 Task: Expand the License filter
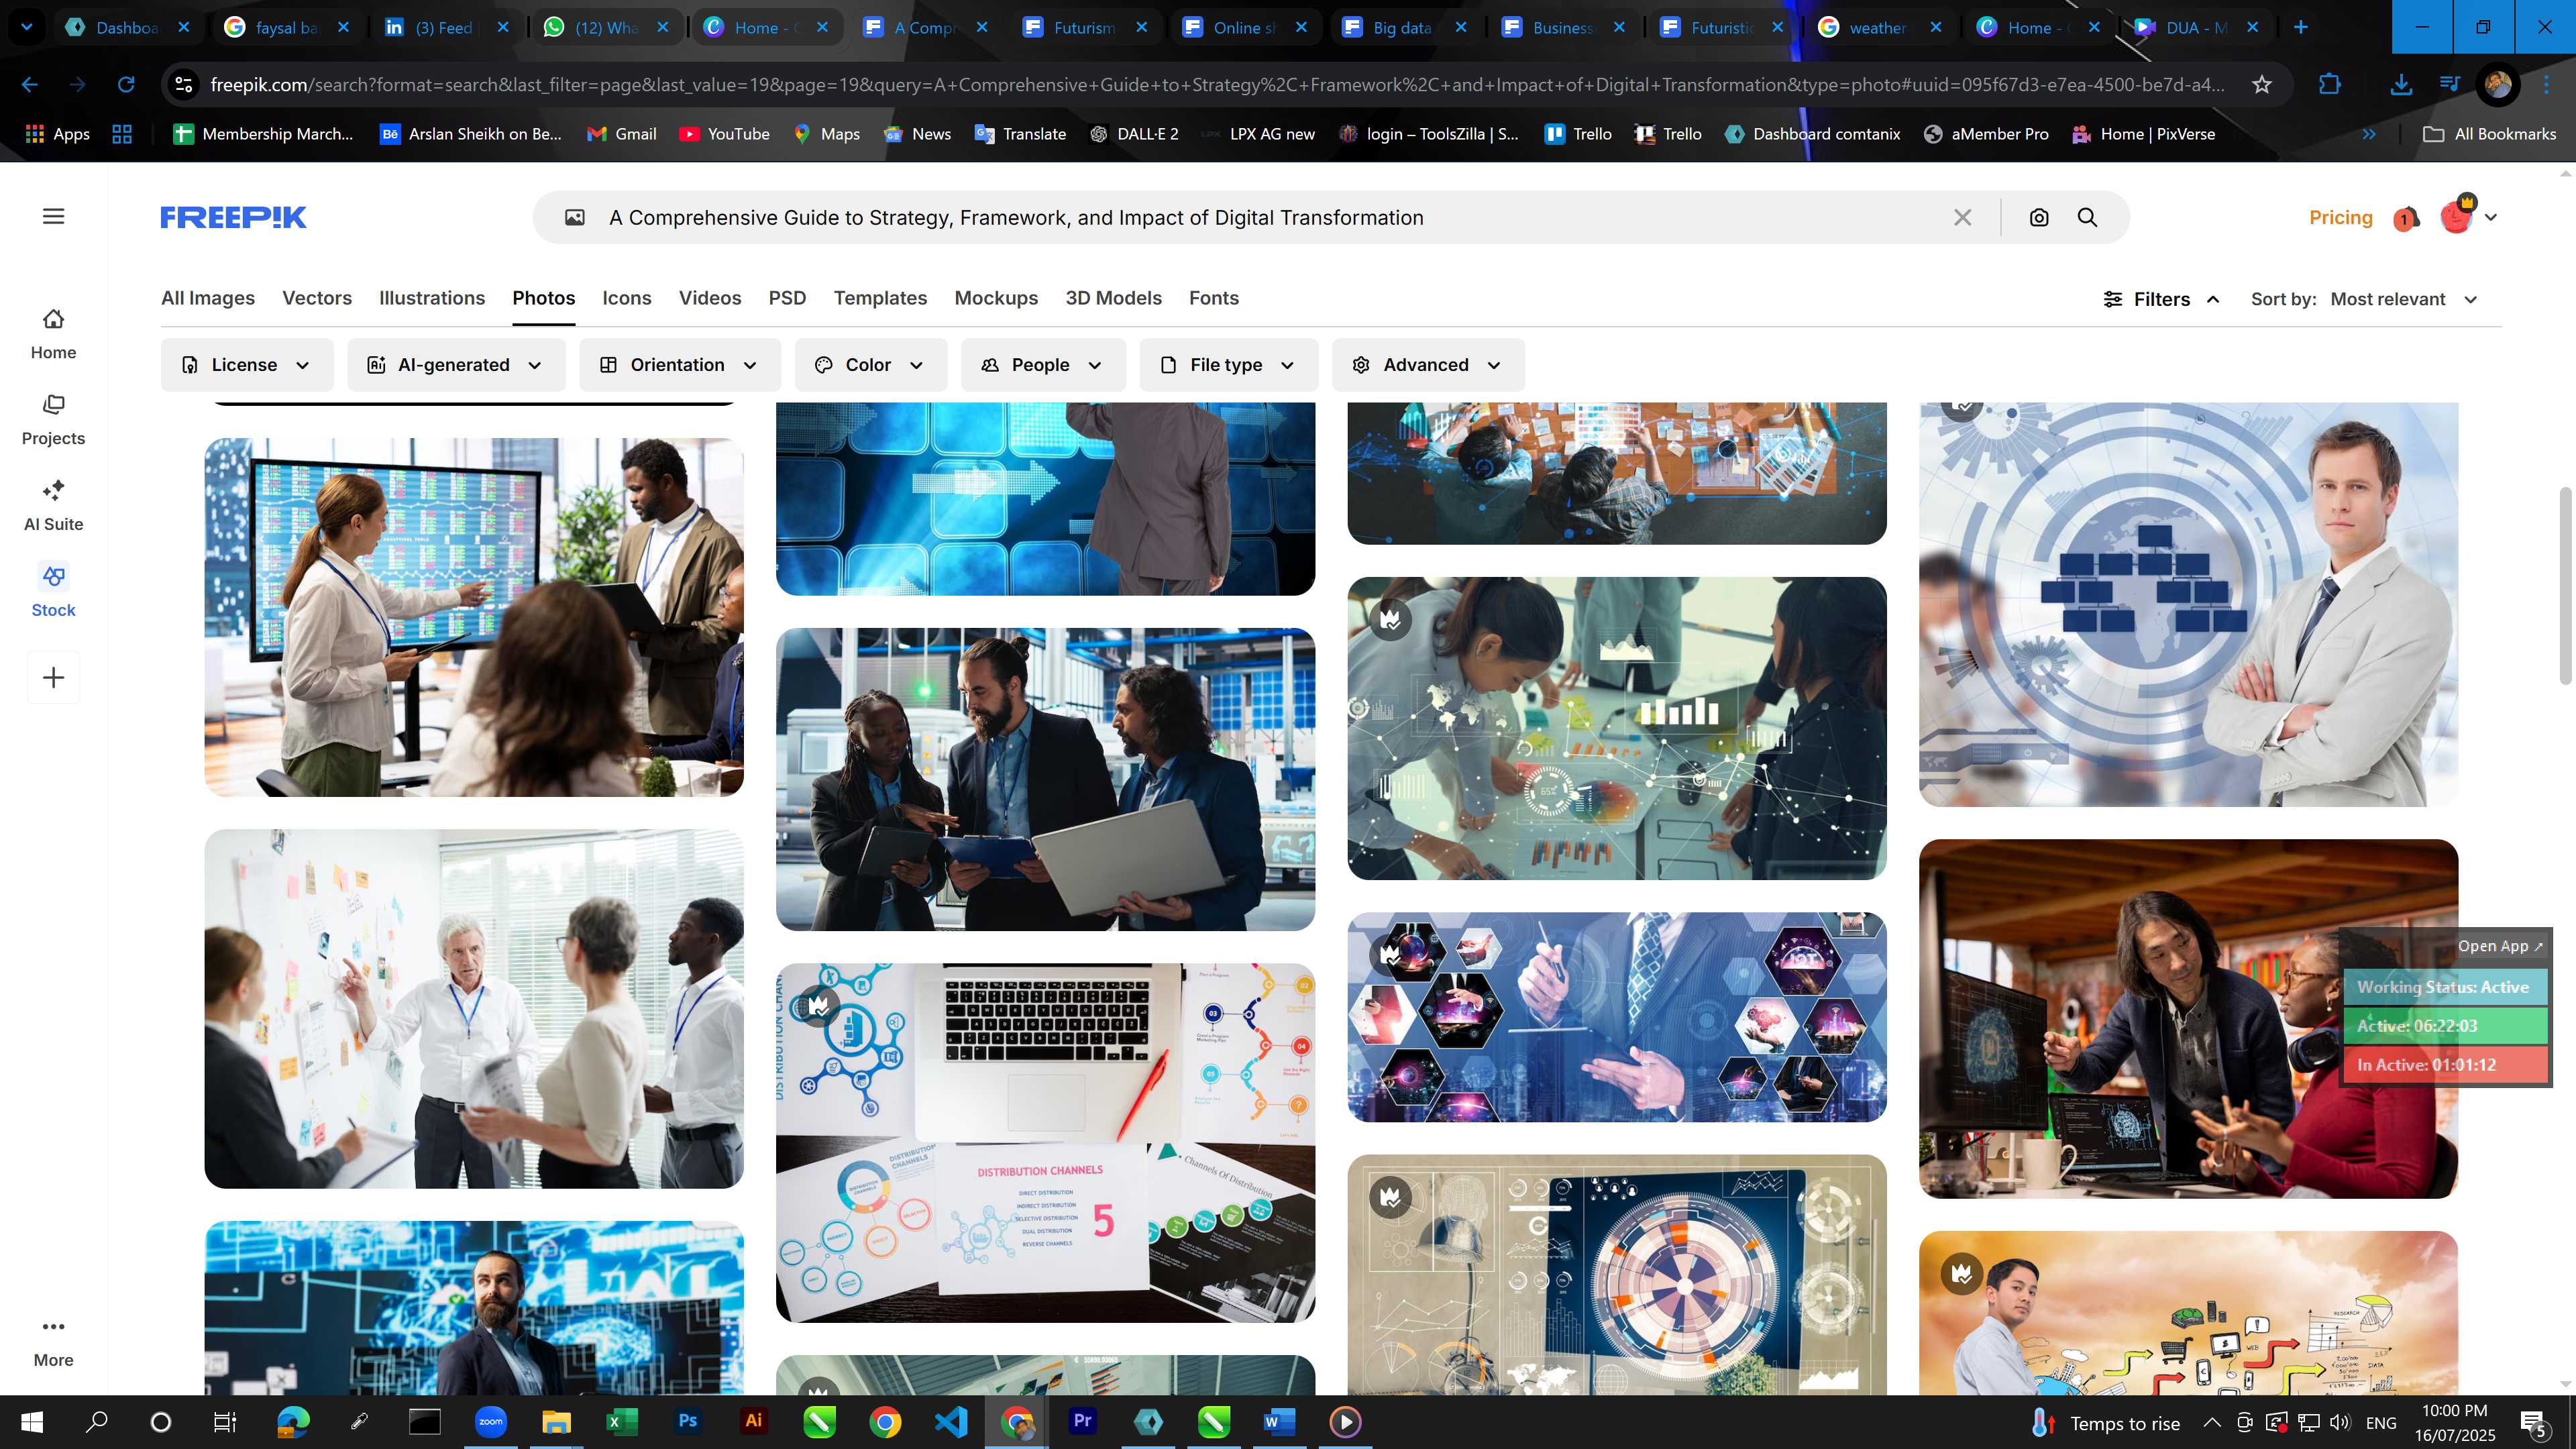pyautogui.click(x=247, y=365)
